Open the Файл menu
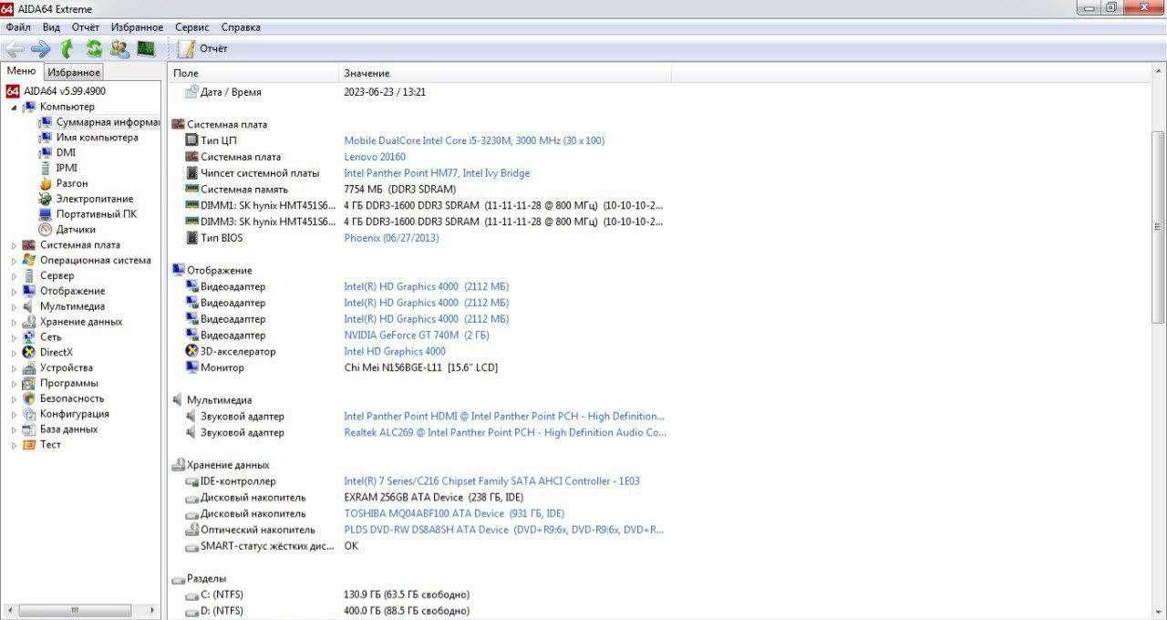This screenshot has height=620, width=1167. point(18,27)
